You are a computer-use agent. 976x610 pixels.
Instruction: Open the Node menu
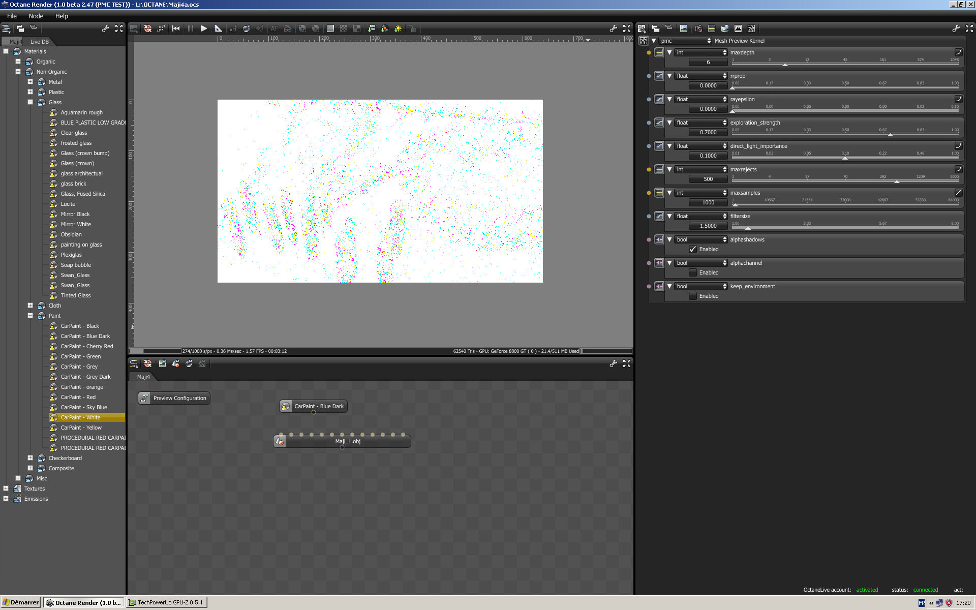tap(36, 16)
